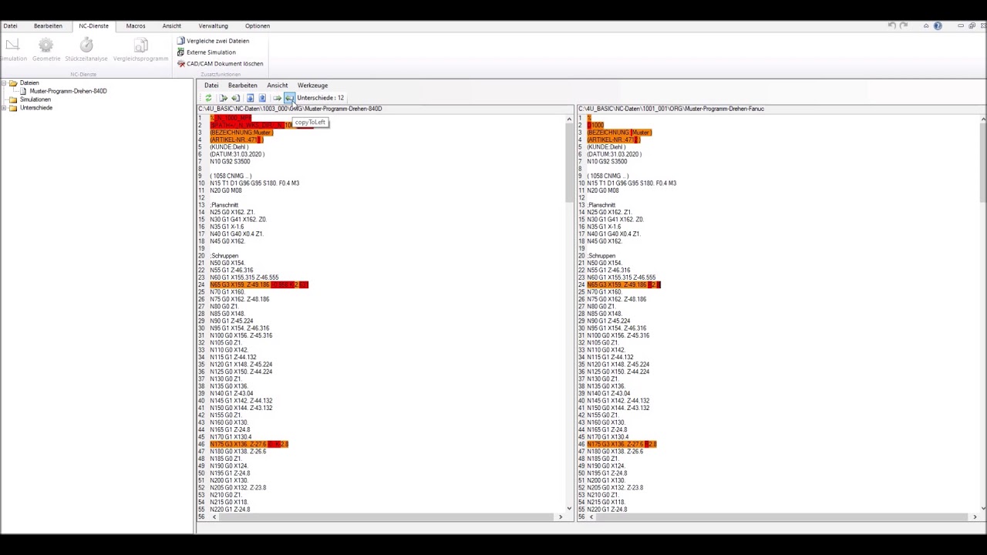Click the left pane horizontal scroll right arrow
The width and height of the screenshot is (987, 555).
pyautogui.click(x=561, y=517)
